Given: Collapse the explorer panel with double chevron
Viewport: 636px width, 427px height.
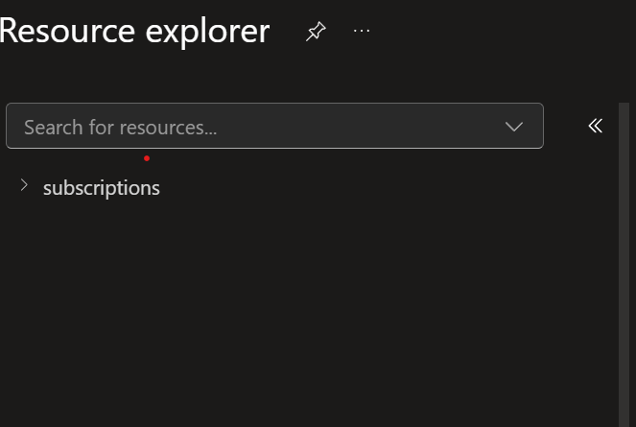Looking at the screenshot, I should click(595, 126).
